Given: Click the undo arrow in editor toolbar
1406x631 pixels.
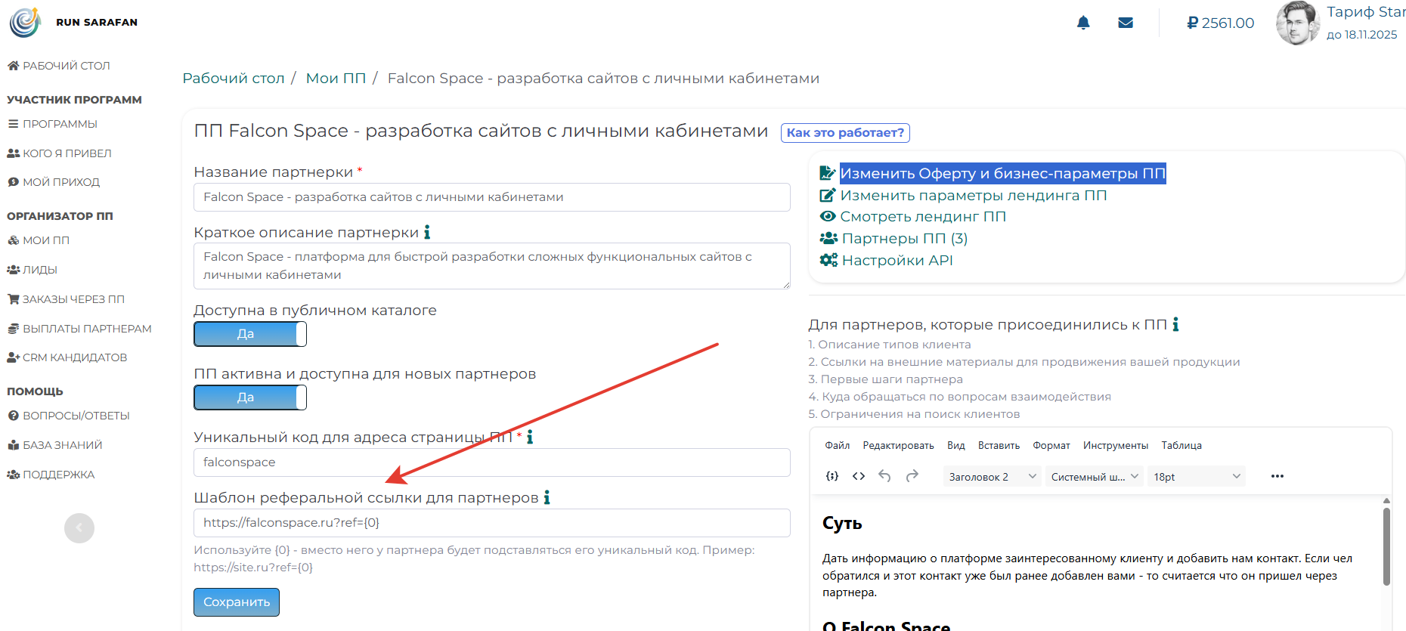Looking at the screenshot, I should point(884,476).
